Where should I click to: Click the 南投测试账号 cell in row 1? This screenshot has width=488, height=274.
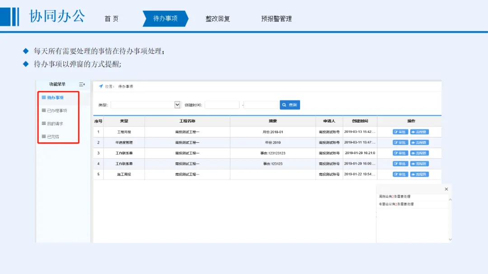329,132
